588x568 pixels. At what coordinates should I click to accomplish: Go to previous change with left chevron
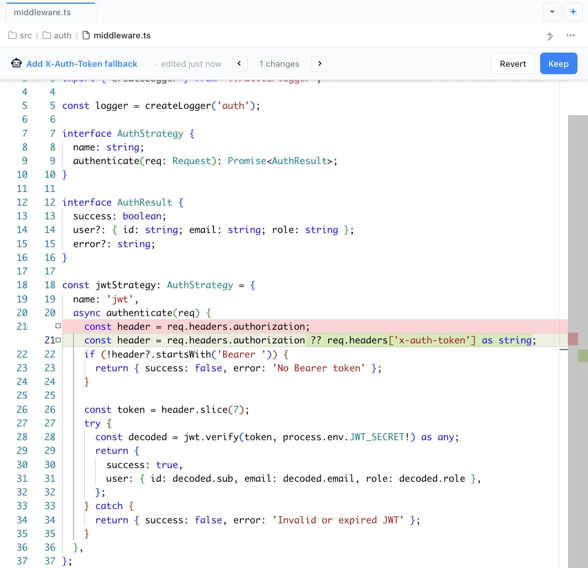click(239, 63)
